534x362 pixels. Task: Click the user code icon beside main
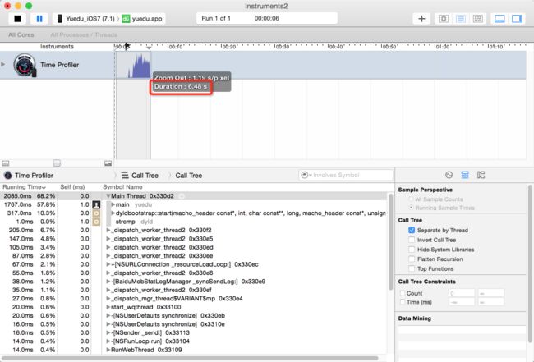tap(96, 204)
